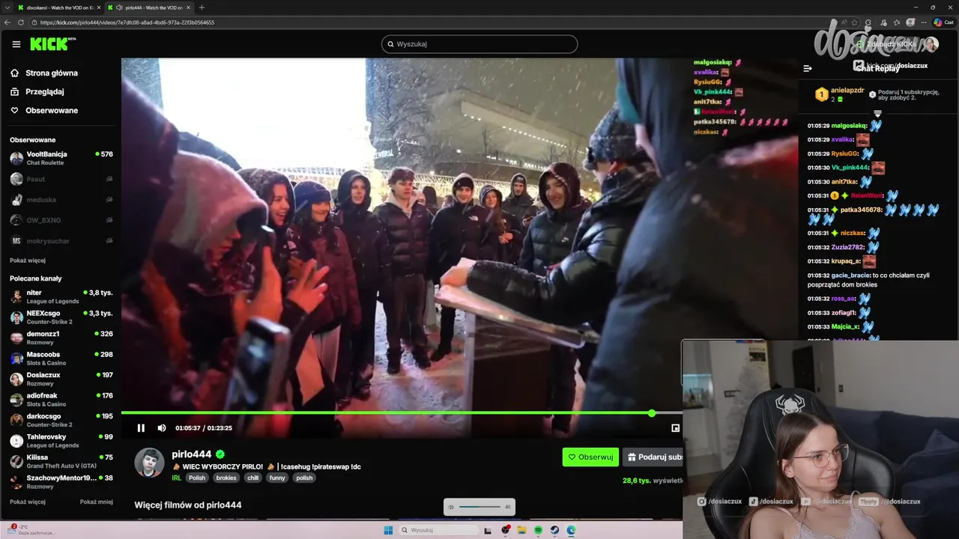Click the Polish tag after IRL
This screenshot has width=959, height=539.
point(197,478)
